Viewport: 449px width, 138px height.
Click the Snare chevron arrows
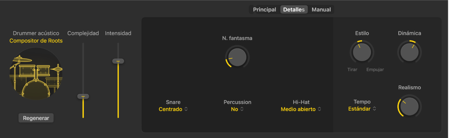tap(186, 109)
